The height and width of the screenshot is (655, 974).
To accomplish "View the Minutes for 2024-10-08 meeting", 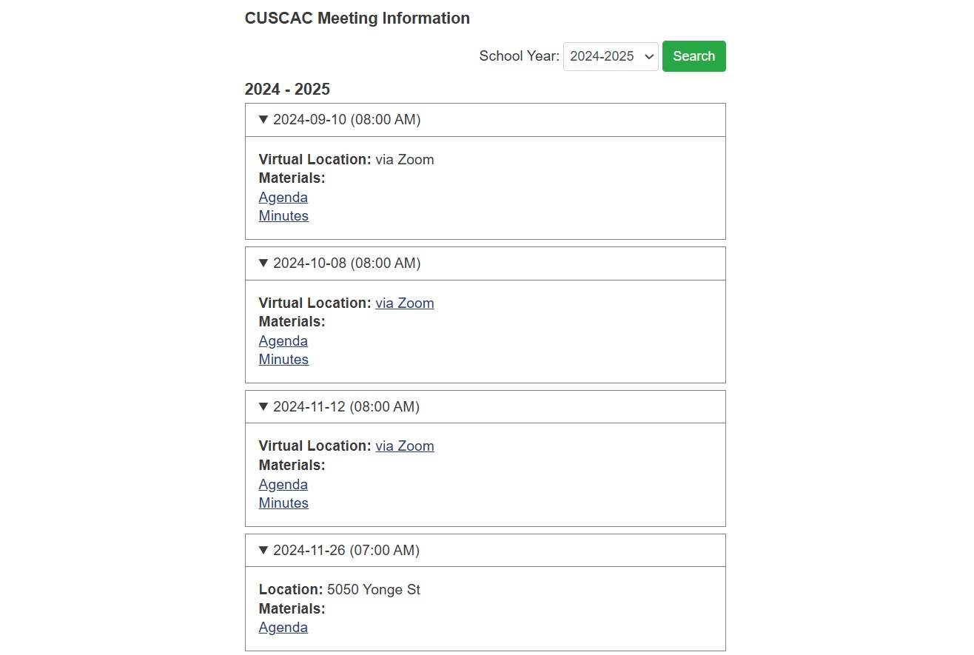I will 283,360.
